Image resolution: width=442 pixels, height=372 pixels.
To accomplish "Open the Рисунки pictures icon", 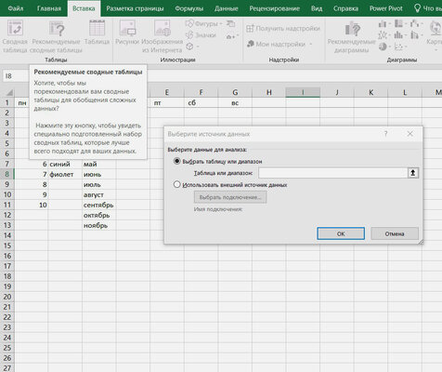I will tap(127, 28).
